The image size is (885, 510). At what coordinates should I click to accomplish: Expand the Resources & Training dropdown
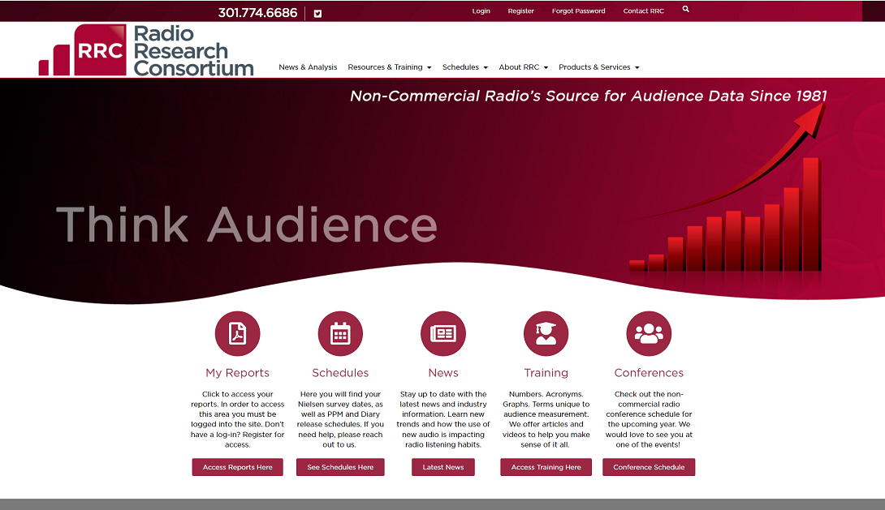390,67
